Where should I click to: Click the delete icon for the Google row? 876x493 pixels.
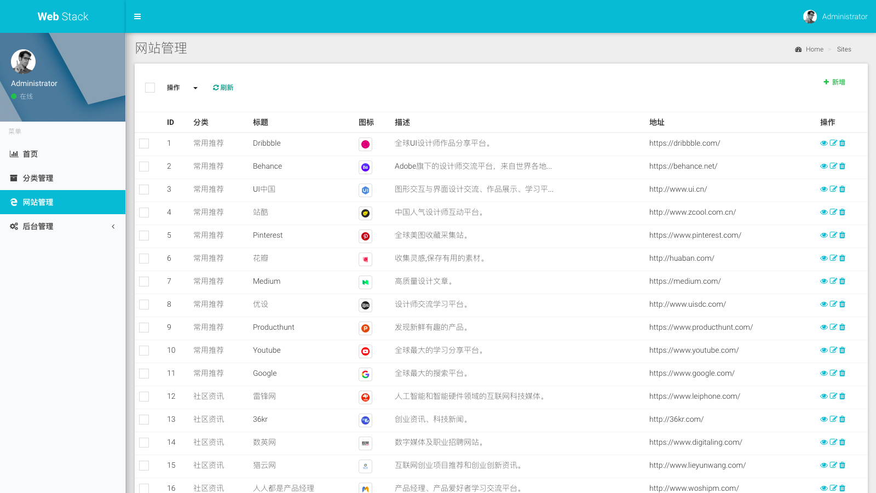click(842, 373)
